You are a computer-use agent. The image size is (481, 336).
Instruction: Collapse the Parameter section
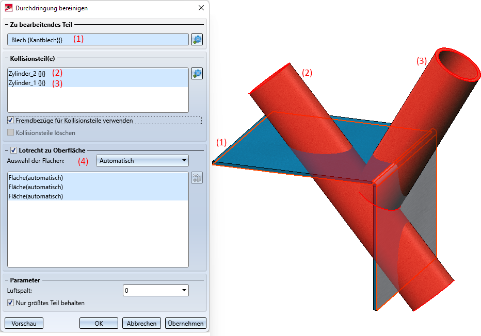[7, 280]
